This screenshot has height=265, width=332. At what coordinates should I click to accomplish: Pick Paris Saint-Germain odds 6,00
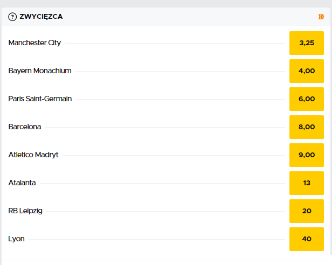[306, 99]
